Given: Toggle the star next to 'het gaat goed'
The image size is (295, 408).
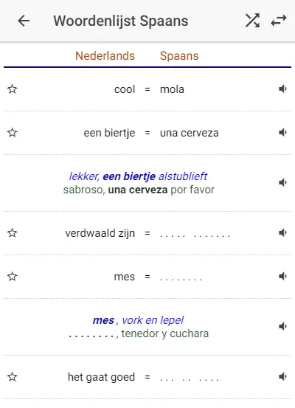Looking at the screenshot, I should pos(13,376).
